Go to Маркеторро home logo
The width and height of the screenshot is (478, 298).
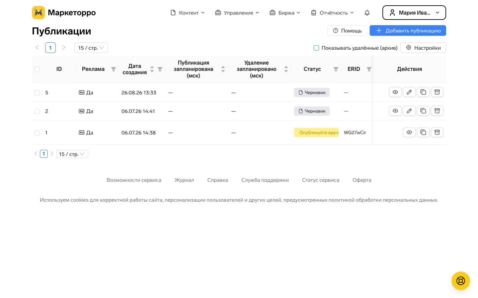[x=64, y=13]
